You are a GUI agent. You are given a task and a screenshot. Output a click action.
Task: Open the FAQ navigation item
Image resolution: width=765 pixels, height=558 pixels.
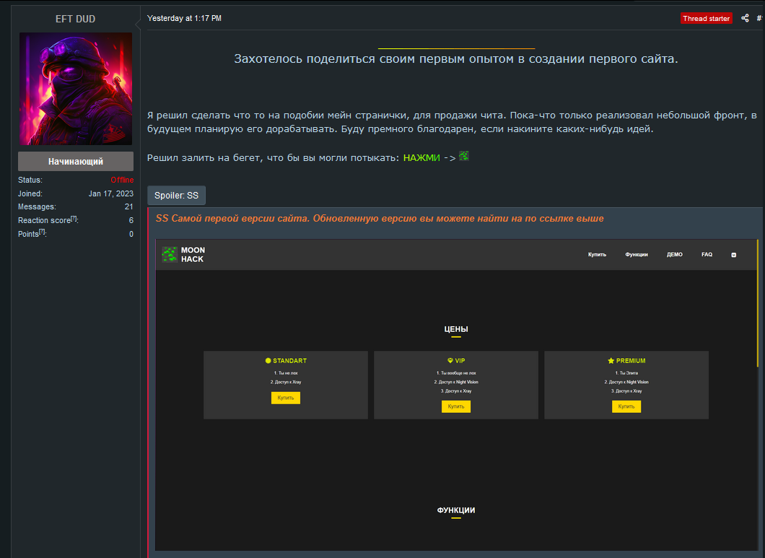point(707,255)
